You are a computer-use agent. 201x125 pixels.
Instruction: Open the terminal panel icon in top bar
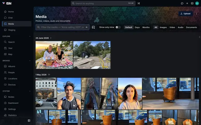point(192,3)
